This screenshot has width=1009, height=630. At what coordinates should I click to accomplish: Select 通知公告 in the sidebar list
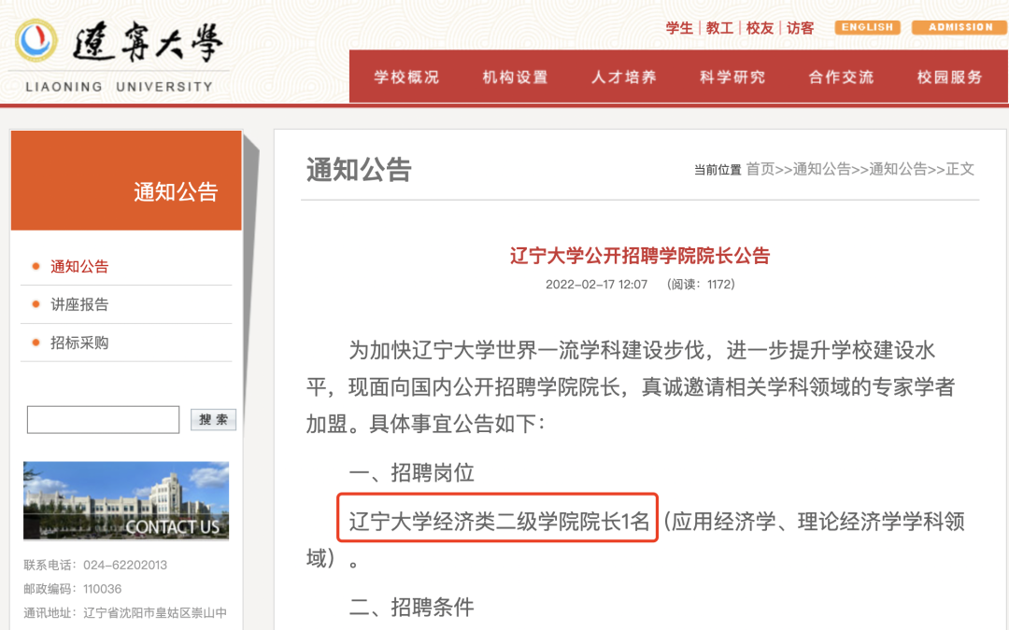[79, 266]
